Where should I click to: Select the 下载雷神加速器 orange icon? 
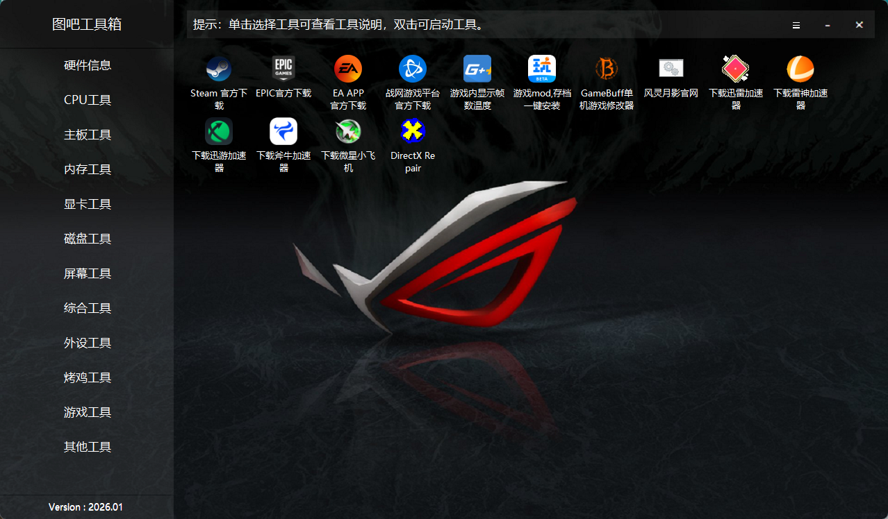point(800,69)
